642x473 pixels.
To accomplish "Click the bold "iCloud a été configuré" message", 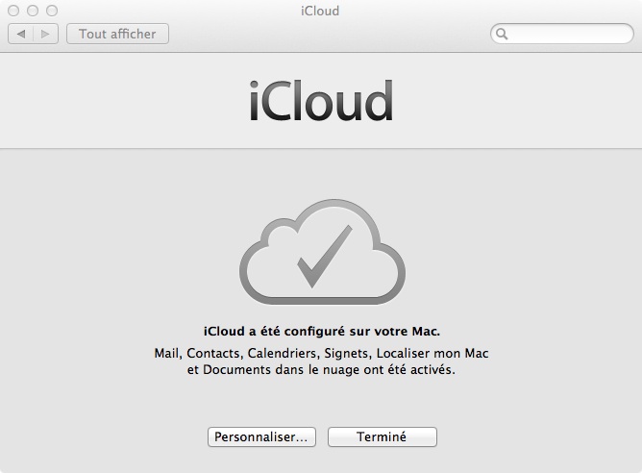I will tap(322, 331).
